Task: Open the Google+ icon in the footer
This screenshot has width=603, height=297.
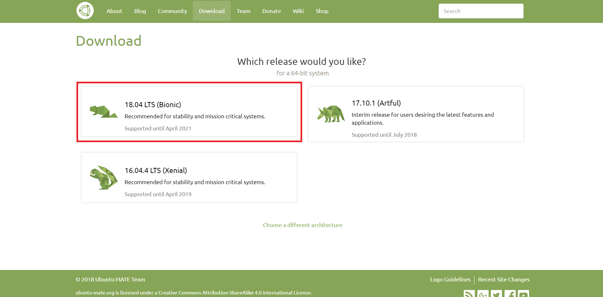Action: coord(483,294)
